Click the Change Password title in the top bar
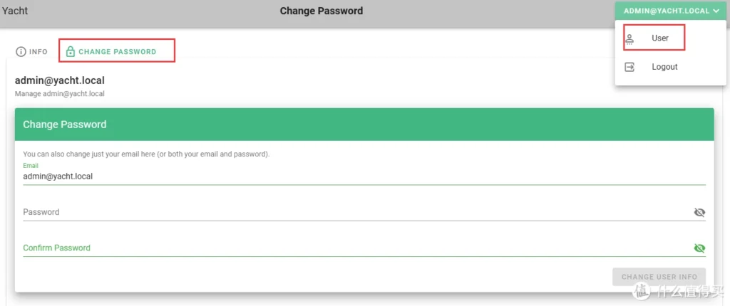Viewport: 730px width, 306px height. [x=321, y=11]
